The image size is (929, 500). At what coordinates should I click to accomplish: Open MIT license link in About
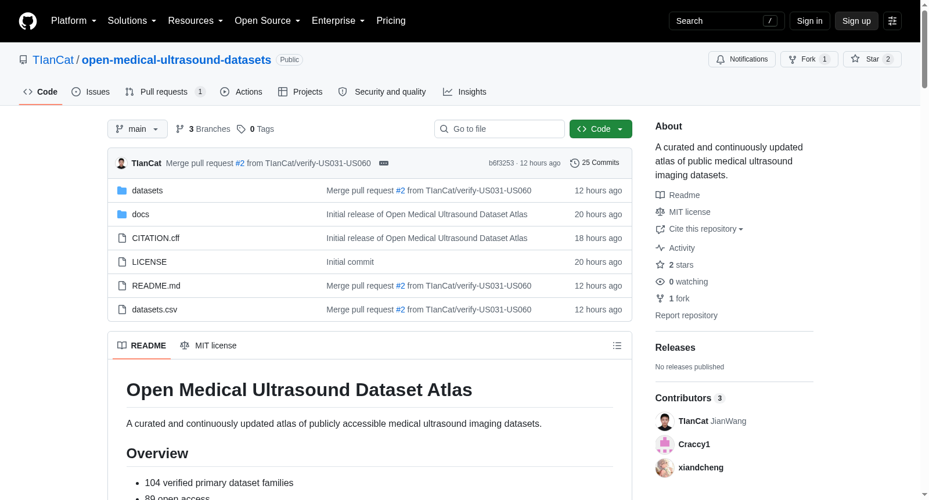point(683,212)
